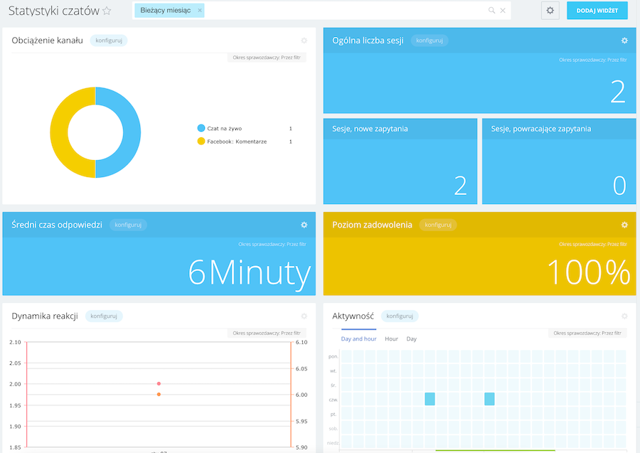Image resolution: width=640 pixels, height=453 pixels.
Task: Open the gear menu of Ogólna liczba sesji
Action: point(624,41)
